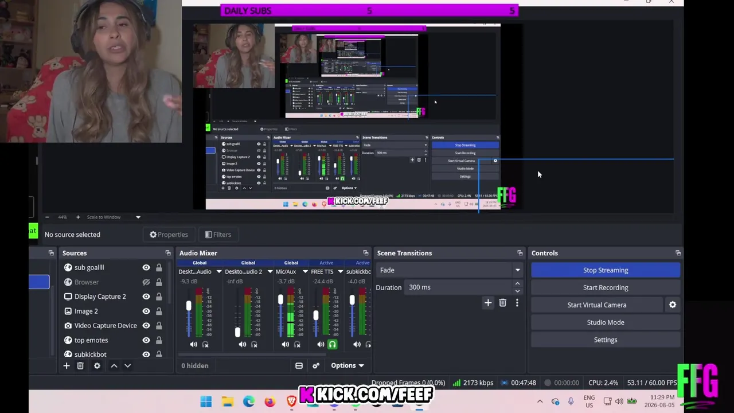The image size is (734, 413).
Task: Adjust Deskt...Audio volume fader
Action: [x=189, y=306]
